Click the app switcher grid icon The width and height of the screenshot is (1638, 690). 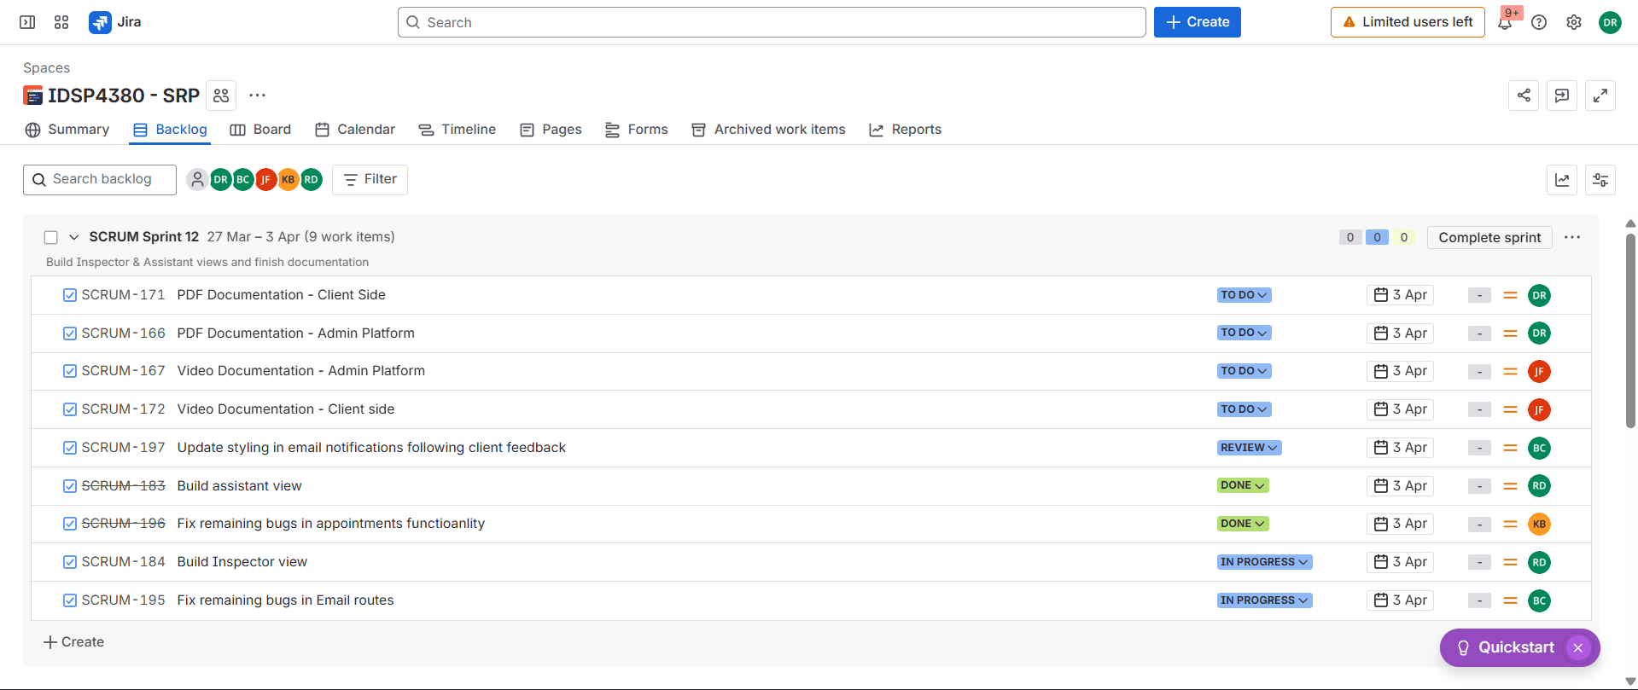[61, 22]
